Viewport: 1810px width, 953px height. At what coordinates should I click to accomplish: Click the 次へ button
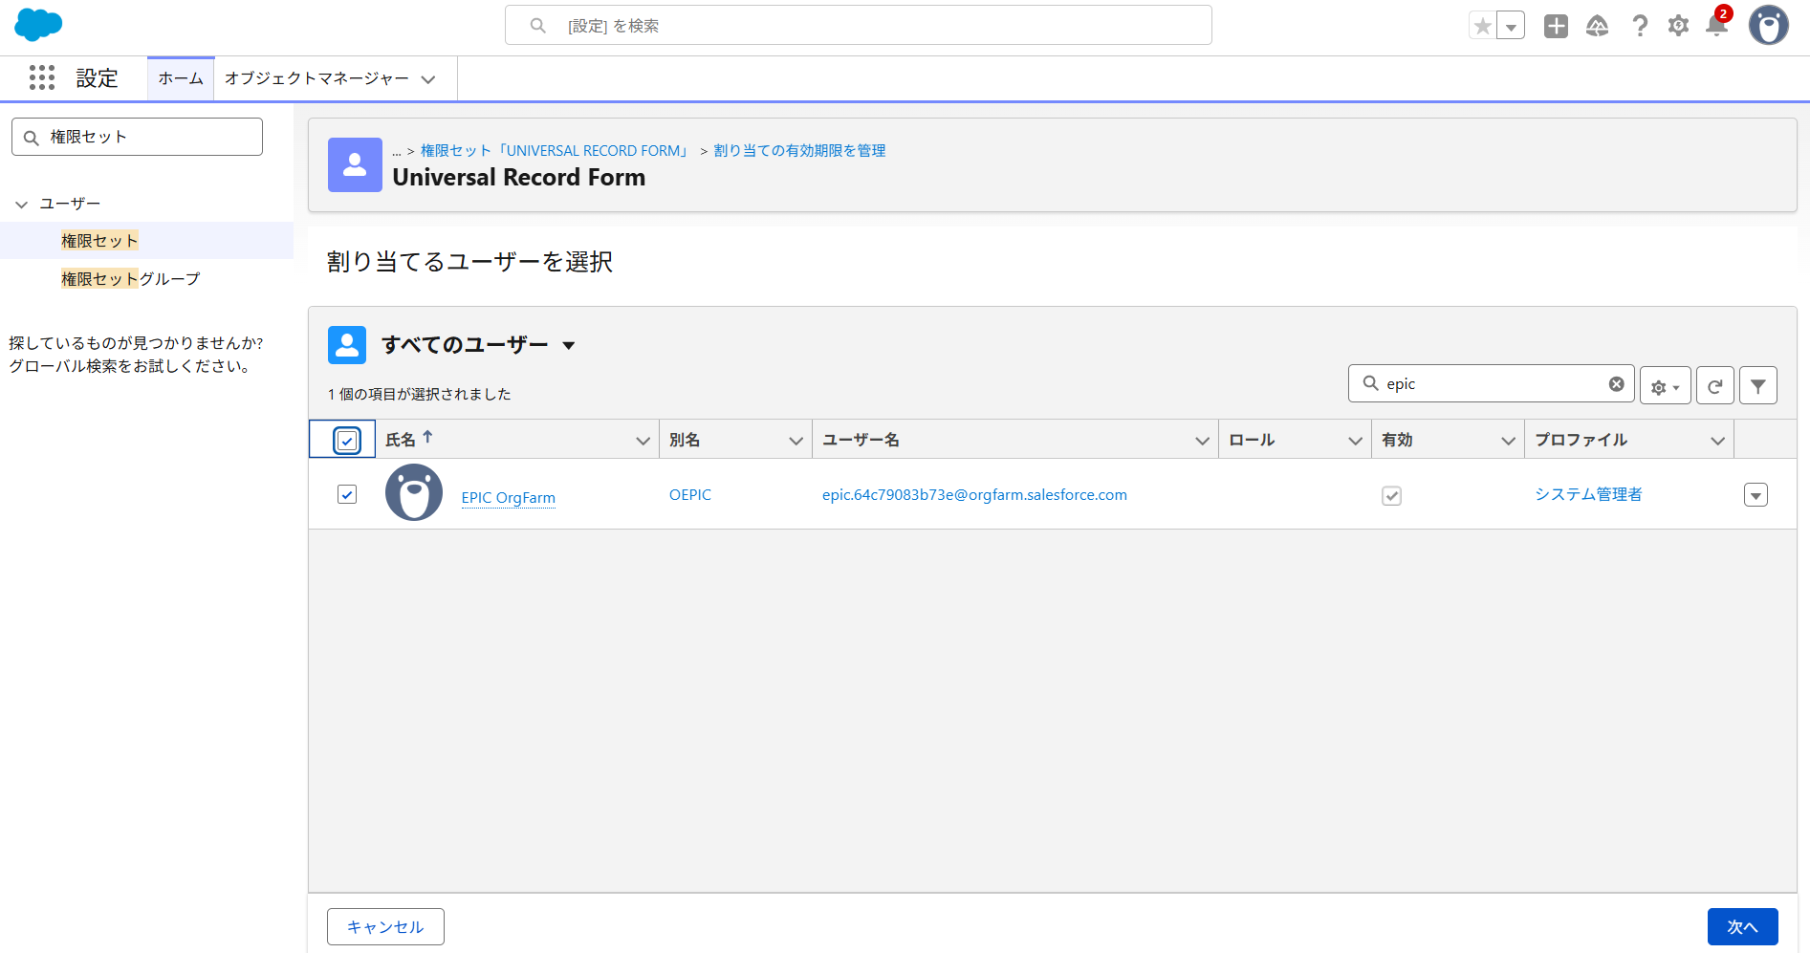(1742, 926)
